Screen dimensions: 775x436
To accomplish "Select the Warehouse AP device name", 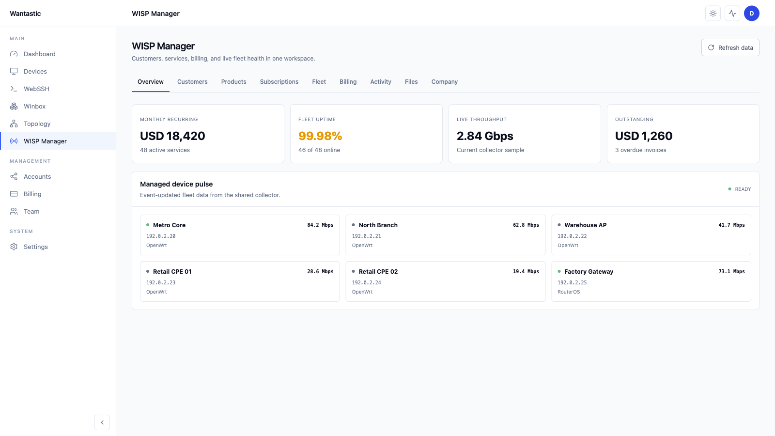I will 585,225.
